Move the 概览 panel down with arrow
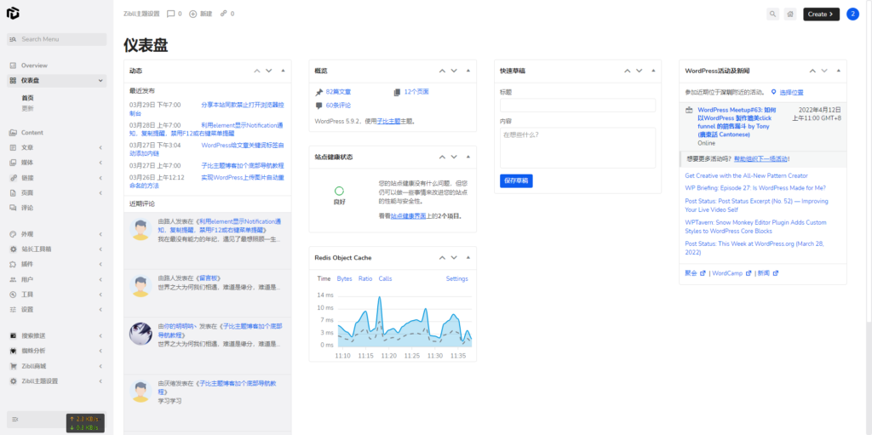The height and width of the screenshot is (435, 872). pyautogui.click(x=454, y=71)
